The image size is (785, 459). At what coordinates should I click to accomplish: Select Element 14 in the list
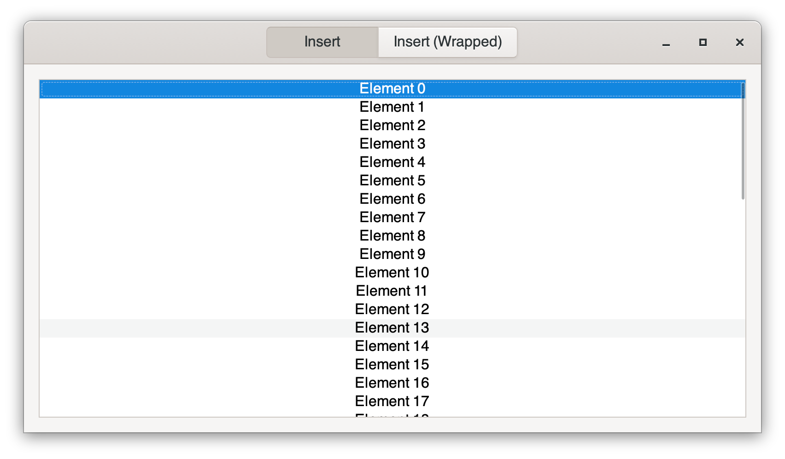coord(392,346)
